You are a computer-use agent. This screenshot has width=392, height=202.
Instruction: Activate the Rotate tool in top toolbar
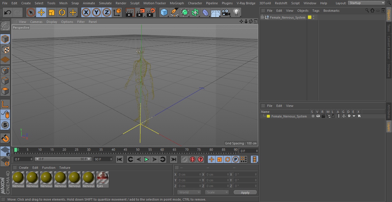(x=62, y=13)
